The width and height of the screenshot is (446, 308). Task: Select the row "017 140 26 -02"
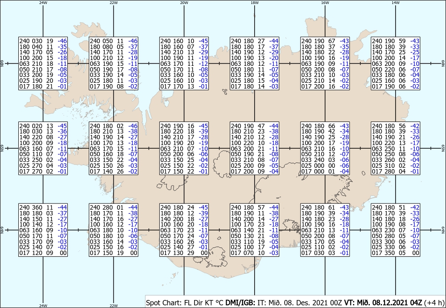[113, 171]
